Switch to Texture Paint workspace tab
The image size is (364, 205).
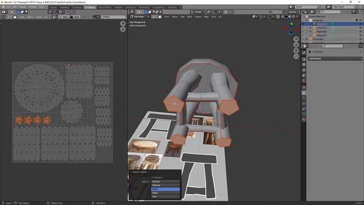tap(105, 7)
